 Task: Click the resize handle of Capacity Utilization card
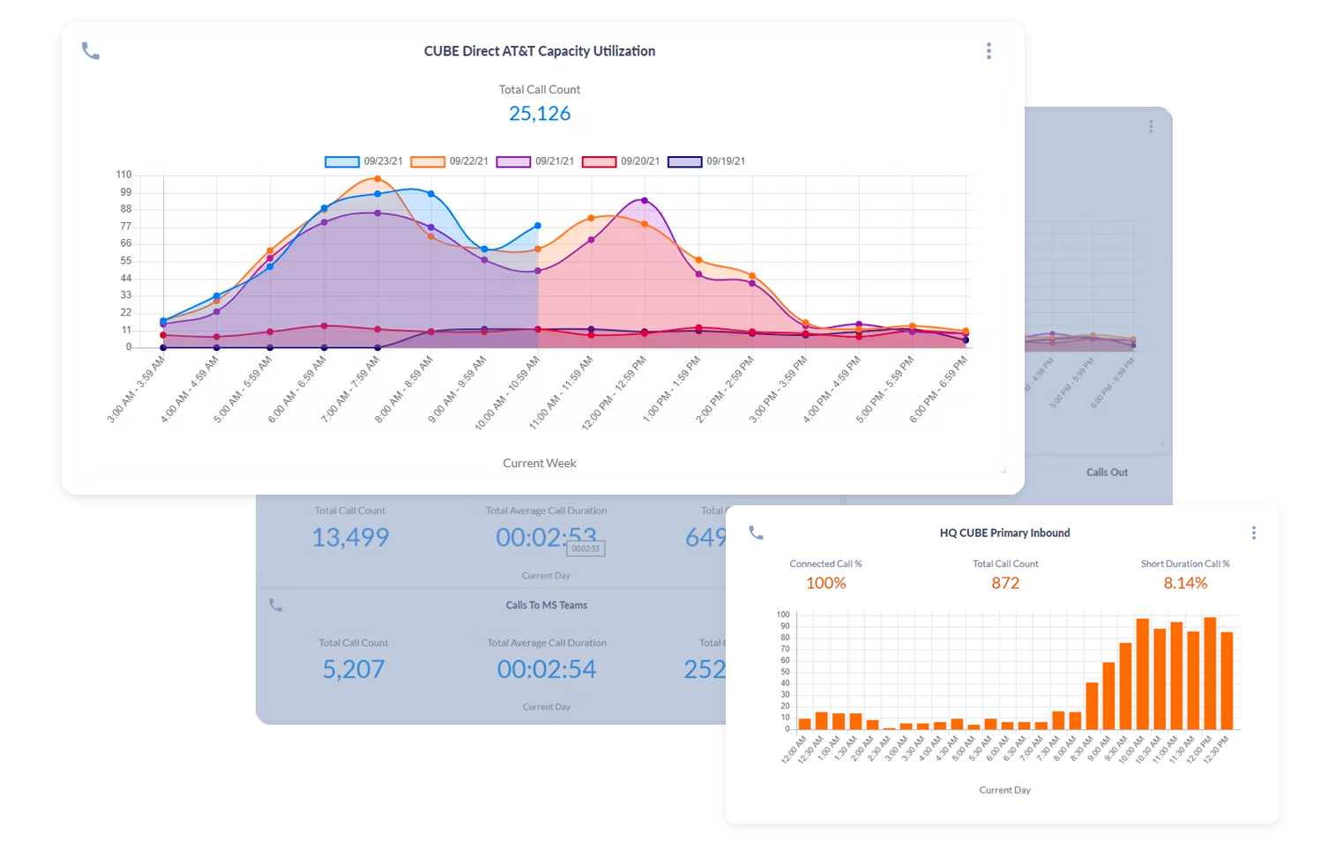click(x=1004, y=471)
